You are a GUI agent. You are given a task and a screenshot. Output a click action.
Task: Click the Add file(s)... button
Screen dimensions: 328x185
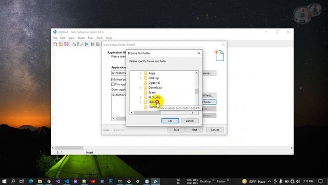209,96
